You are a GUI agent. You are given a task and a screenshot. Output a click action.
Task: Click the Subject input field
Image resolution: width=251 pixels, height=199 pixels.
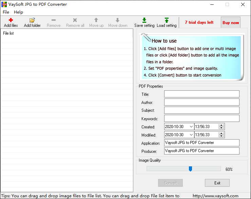click(x=202, y=110)
